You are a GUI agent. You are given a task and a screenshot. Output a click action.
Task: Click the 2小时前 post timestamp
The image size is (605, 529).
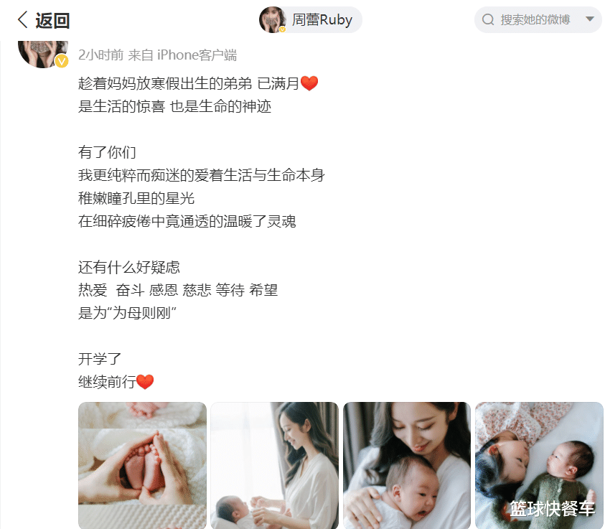[100, 55]
